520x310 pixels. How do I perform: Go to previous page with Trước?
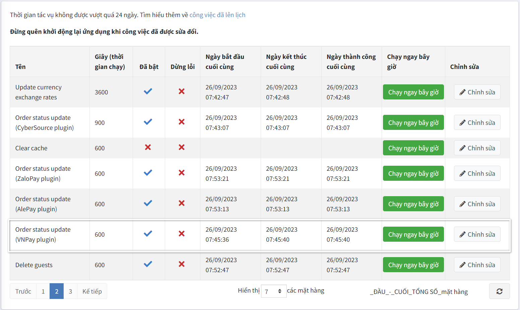click(x=23, y=291)
